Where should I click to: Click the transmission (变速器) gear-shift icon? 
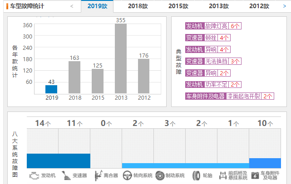tap(66, 175)
